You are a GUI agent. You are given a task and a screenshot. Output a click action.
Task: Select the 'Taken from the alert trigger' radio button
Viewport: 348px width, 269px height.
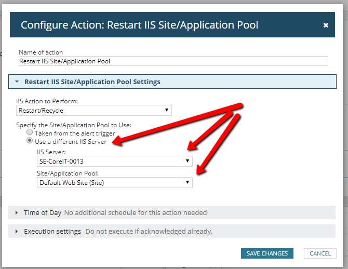coord(30,133)
